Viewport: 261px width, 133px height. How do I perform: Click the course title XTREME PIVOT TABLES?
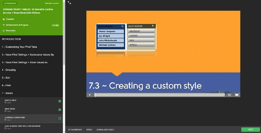pos(28,11)
